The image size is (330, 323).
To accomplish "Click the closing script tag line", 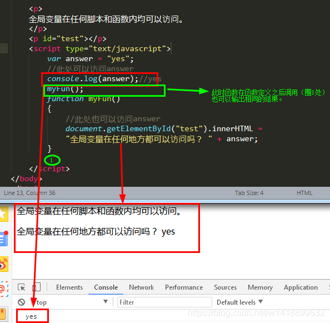I will (x=49, y=168).
